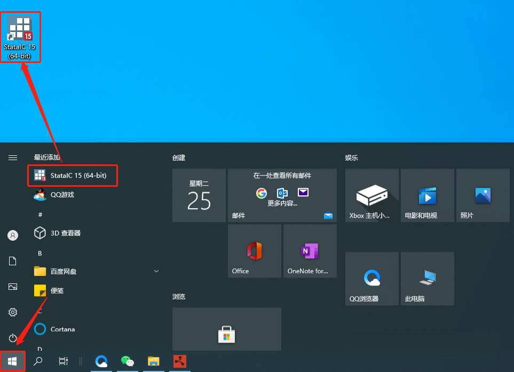Open Documents from Start sidebar
Screen dimensions: 514x372
[13, 261]
